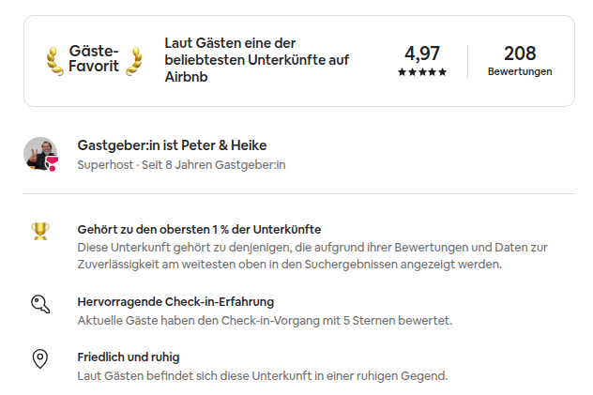This screenshot has height=395, width=593.
Task: Click the Bewertungen label under 208
Action: [x=520, y=71]
